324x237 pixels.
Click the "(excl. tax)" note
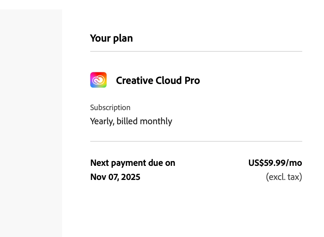[284, 177]
